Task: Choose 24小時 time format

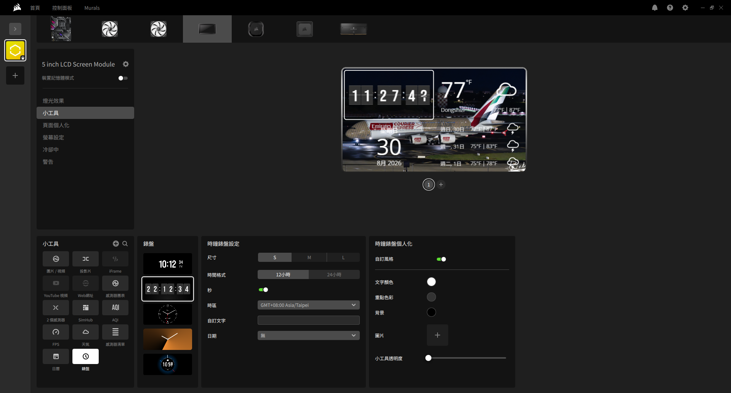Action: [334, 274]
